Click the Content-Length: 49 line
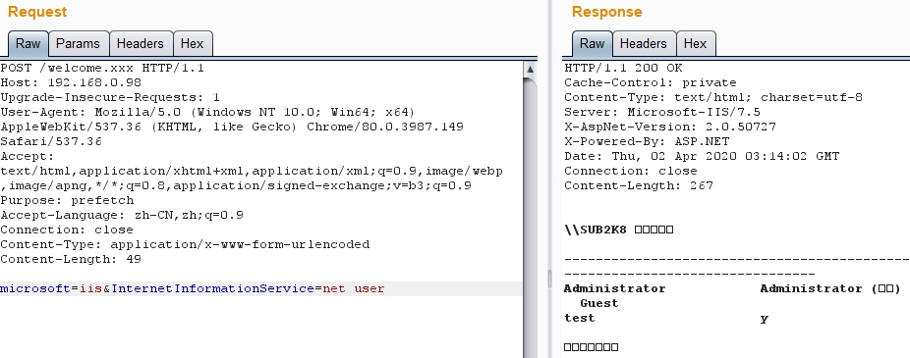910x358 pixels. (71, 260)
